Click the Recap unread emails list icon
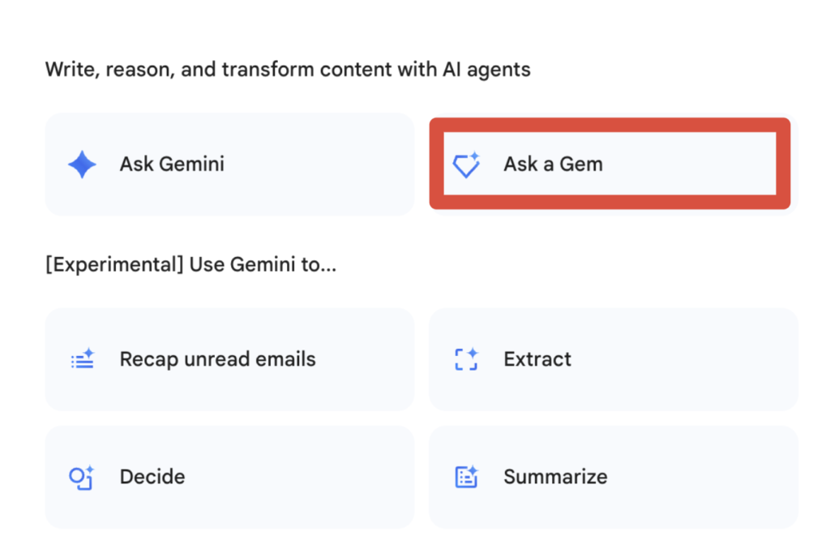Screen dimensions: 830x554 click(82, 359)
